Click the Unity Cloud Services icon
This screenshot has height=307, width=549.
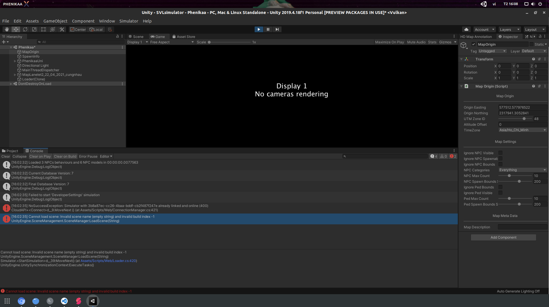[x=466, y=29]
